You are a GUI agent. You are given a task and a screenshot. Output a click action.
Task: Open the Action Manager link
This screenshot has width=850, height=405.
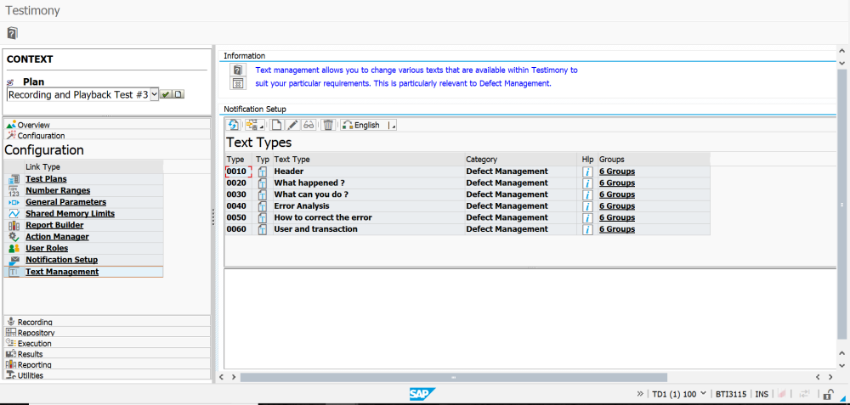coord(57,237)
